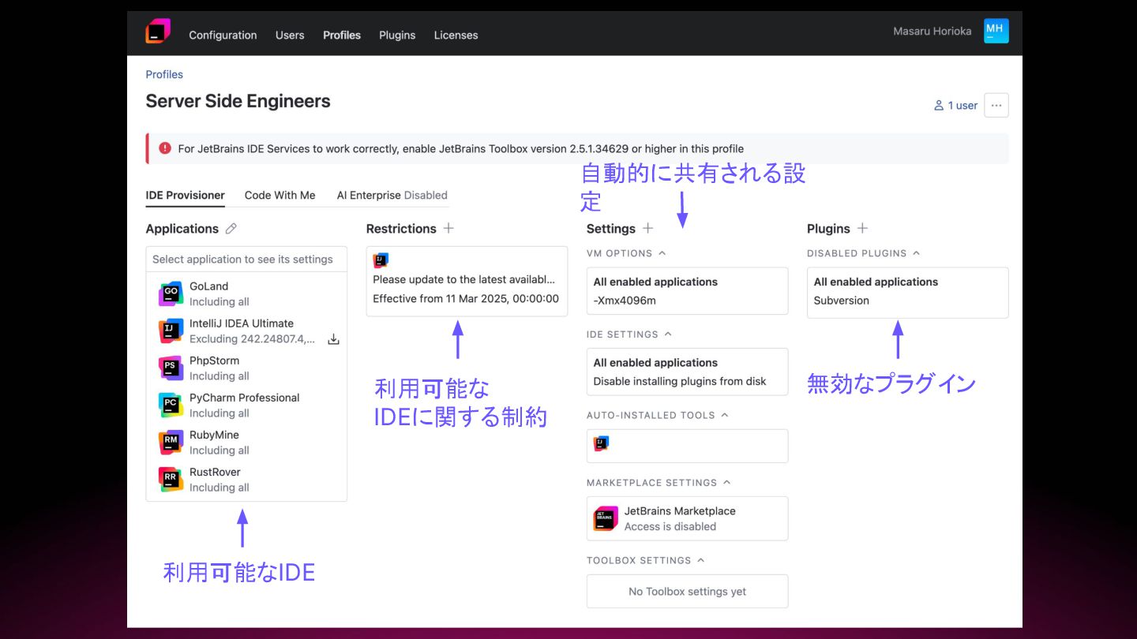Viewport: 1137px width, 639px height.
Task: Click the user silhouette icon
Action: 939,105
